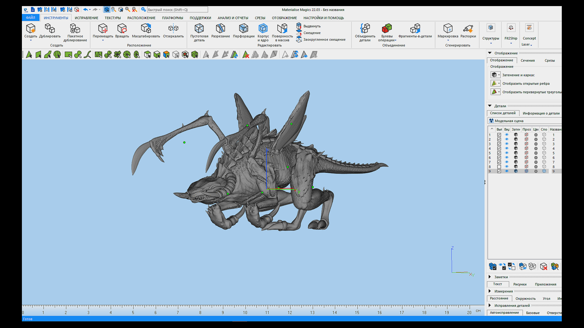Switch to the Сечения tab
The width and height of the screenshot is (584, 328).
tap(527, 60)
